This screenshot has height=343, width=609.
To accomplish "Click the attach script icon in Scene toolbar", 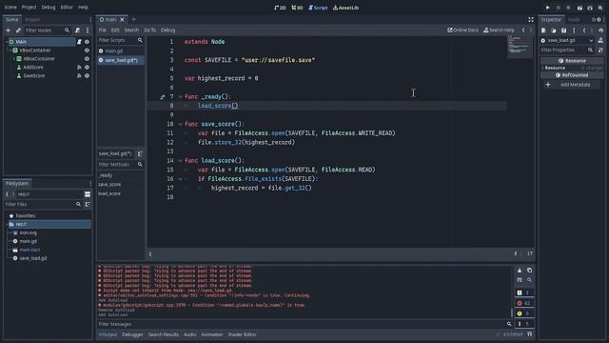I will [78, 30].
